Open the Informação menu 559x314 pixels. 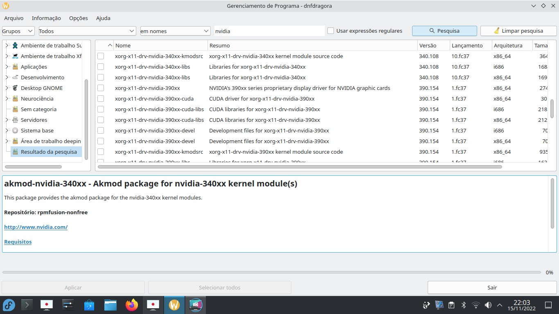coord(46,18)
